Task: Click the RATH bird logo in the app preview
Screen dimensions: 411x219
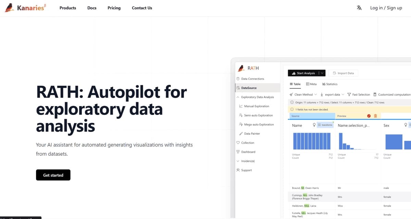Action: pyautogui.click(x=241, y=68)
